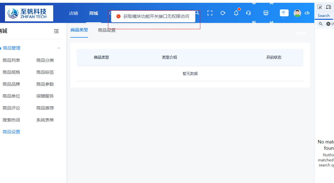Image resolution: width=334 pixels, height=183 pixels.
Task: Switch to the 商品设置 tab
Action: (x=107, y=30)
